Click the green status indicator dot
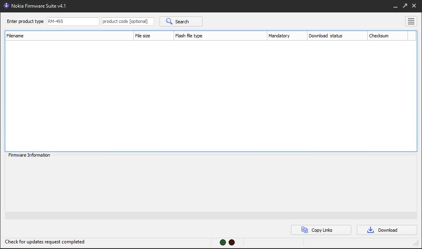 click(x=223, y=242)
